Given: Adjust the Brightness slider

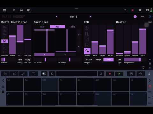Looking at the screenshot, I should 132,60.
